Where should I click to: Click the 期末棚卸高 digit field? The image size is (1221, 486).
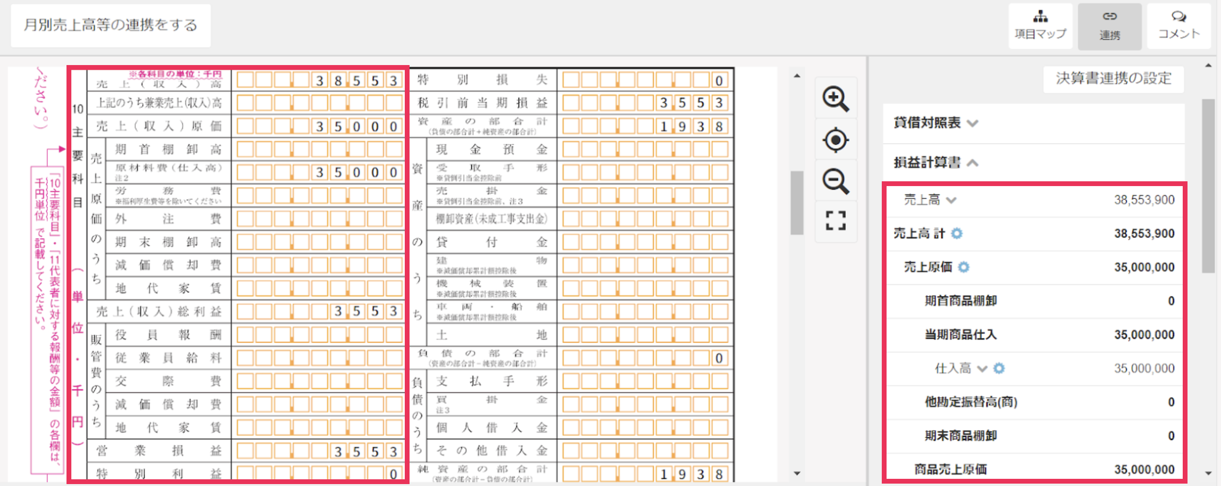point(320,242)
